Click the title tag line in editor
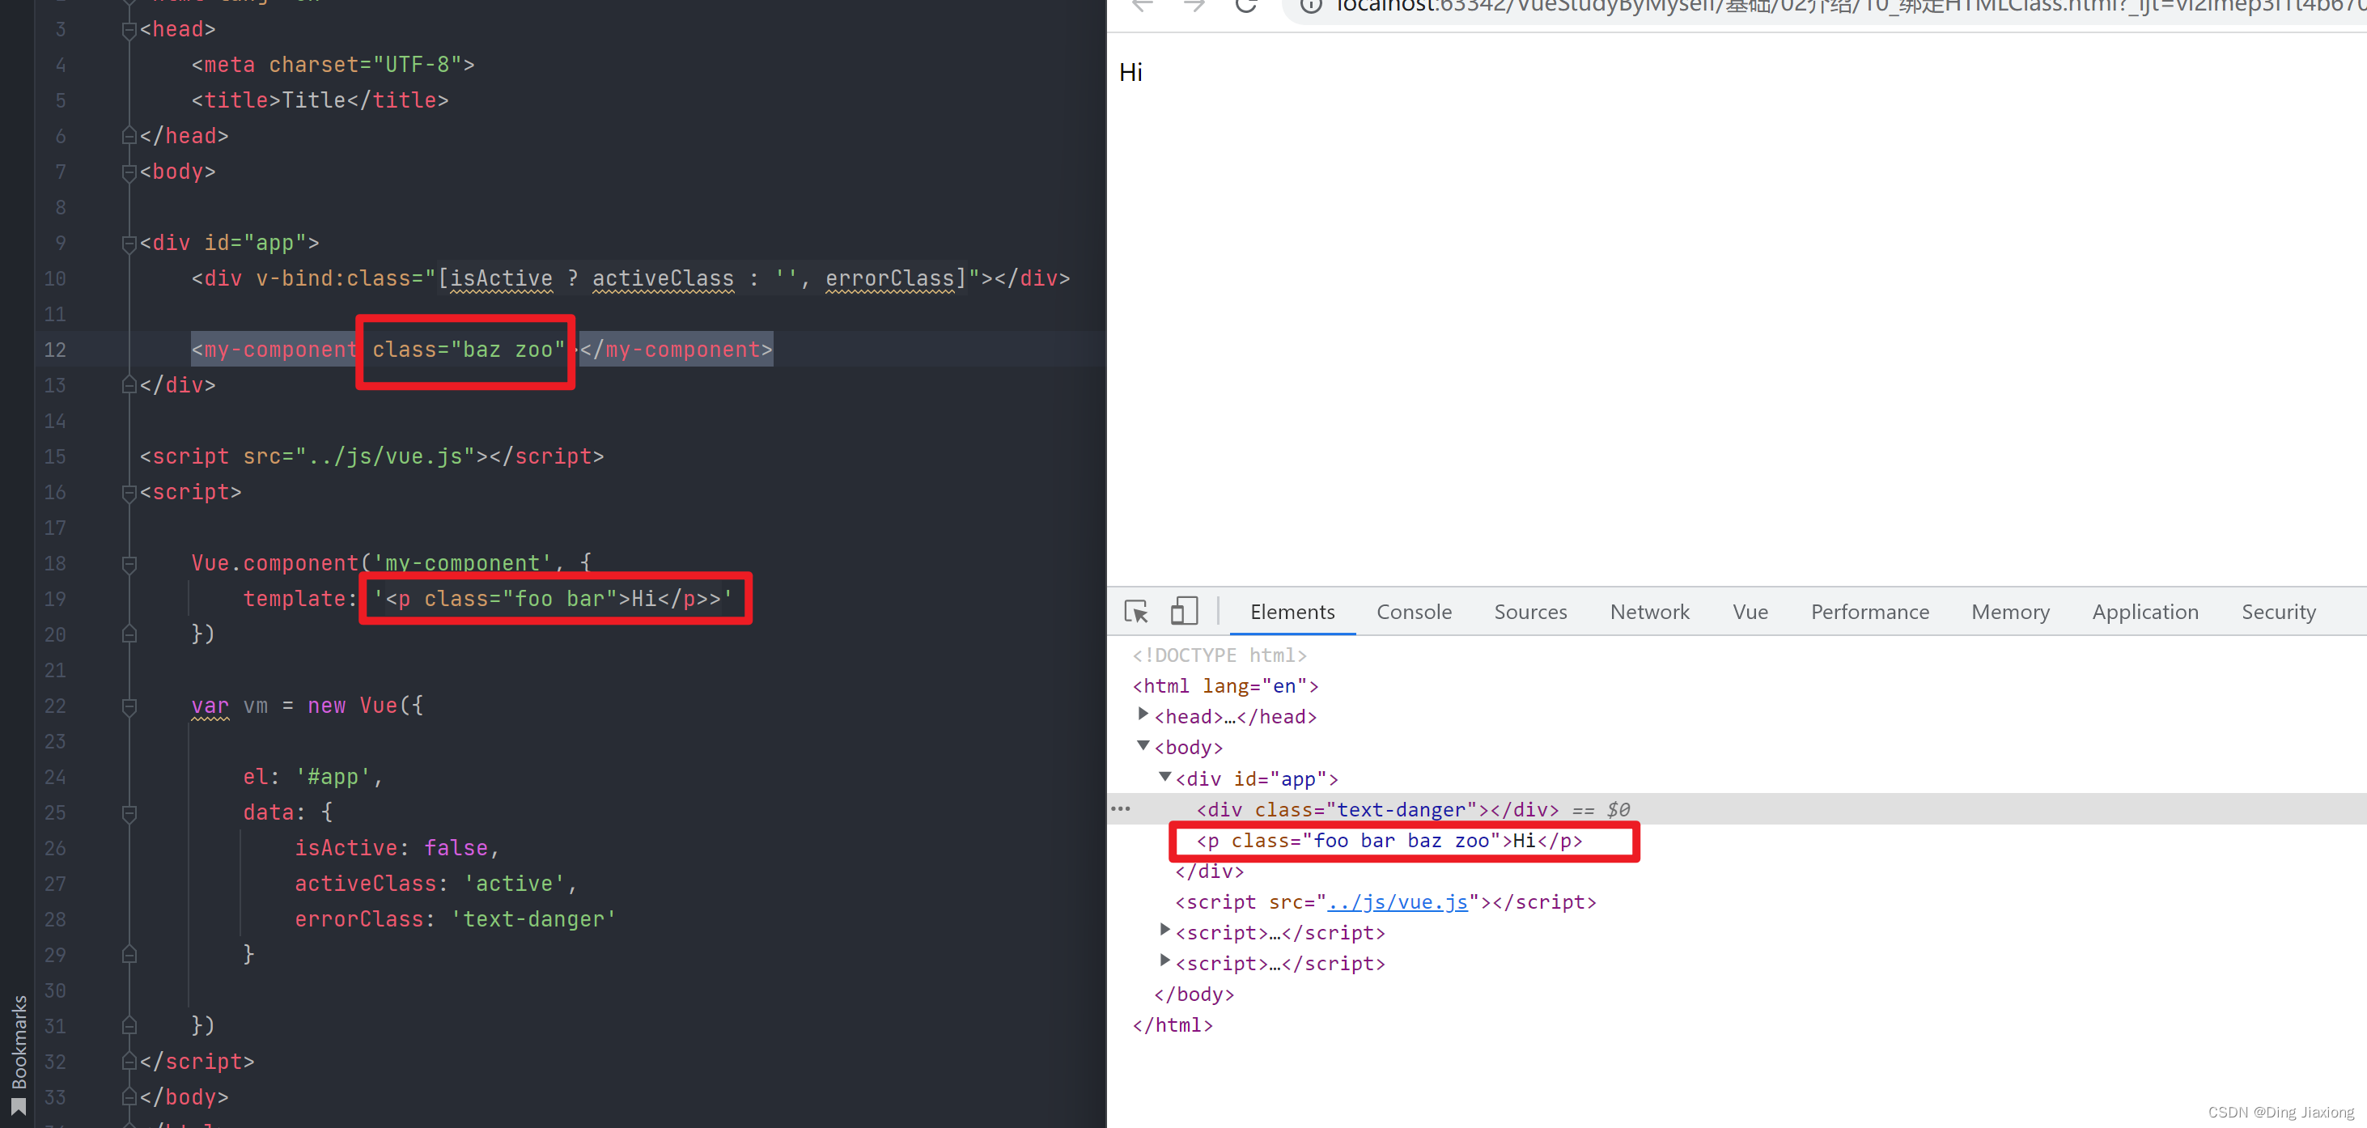The height and width of the screenshot is (1128, 2367). pyautogui.click(x=320, y=100)
